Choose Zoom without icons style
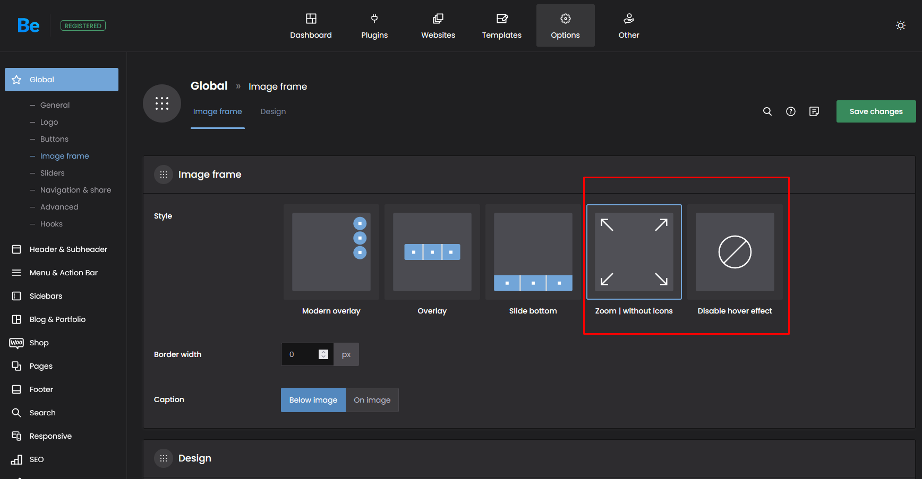This screenshot has height=479, width=922. point(634,252)
